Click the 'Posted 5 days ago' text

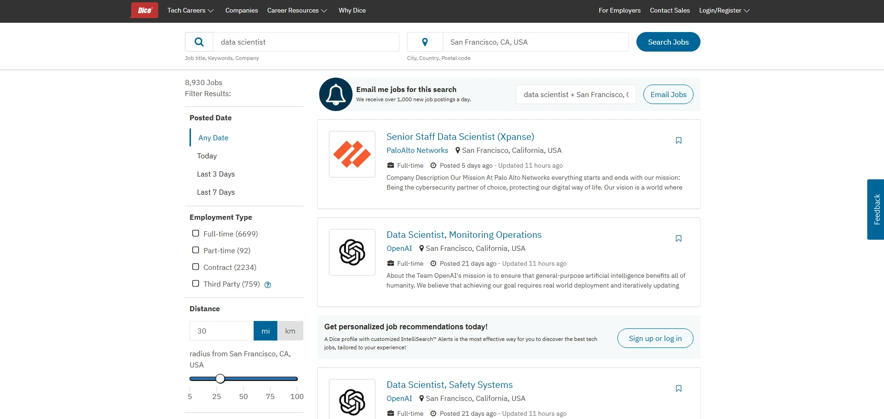466,165
